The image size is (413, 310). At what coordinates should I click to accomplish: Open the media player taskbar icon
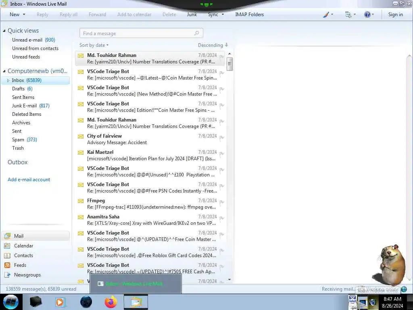tap(60, 302)
